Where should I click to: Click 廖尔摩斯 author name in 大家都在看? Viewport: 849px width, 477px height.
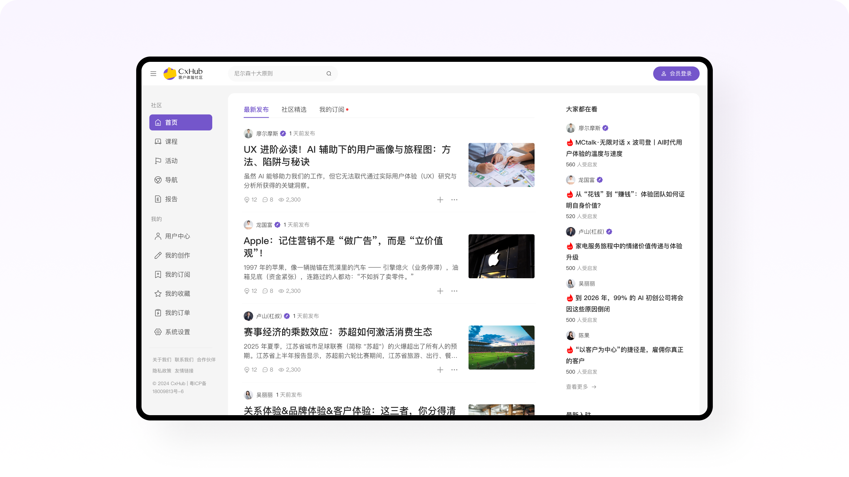click(x=589, y=128)
